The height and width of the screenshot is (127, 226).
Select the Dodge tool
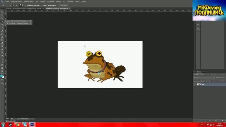tap(2, 52)
